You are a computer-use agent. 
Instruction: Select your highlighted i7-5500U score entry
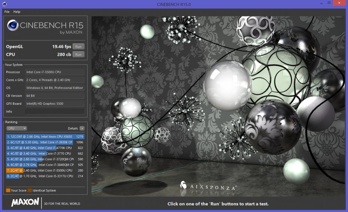pyautogui.click(x=42, y=170)
